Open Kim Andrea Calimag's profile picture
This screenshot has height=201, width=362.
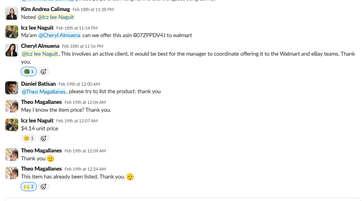(x=11, y=13)
